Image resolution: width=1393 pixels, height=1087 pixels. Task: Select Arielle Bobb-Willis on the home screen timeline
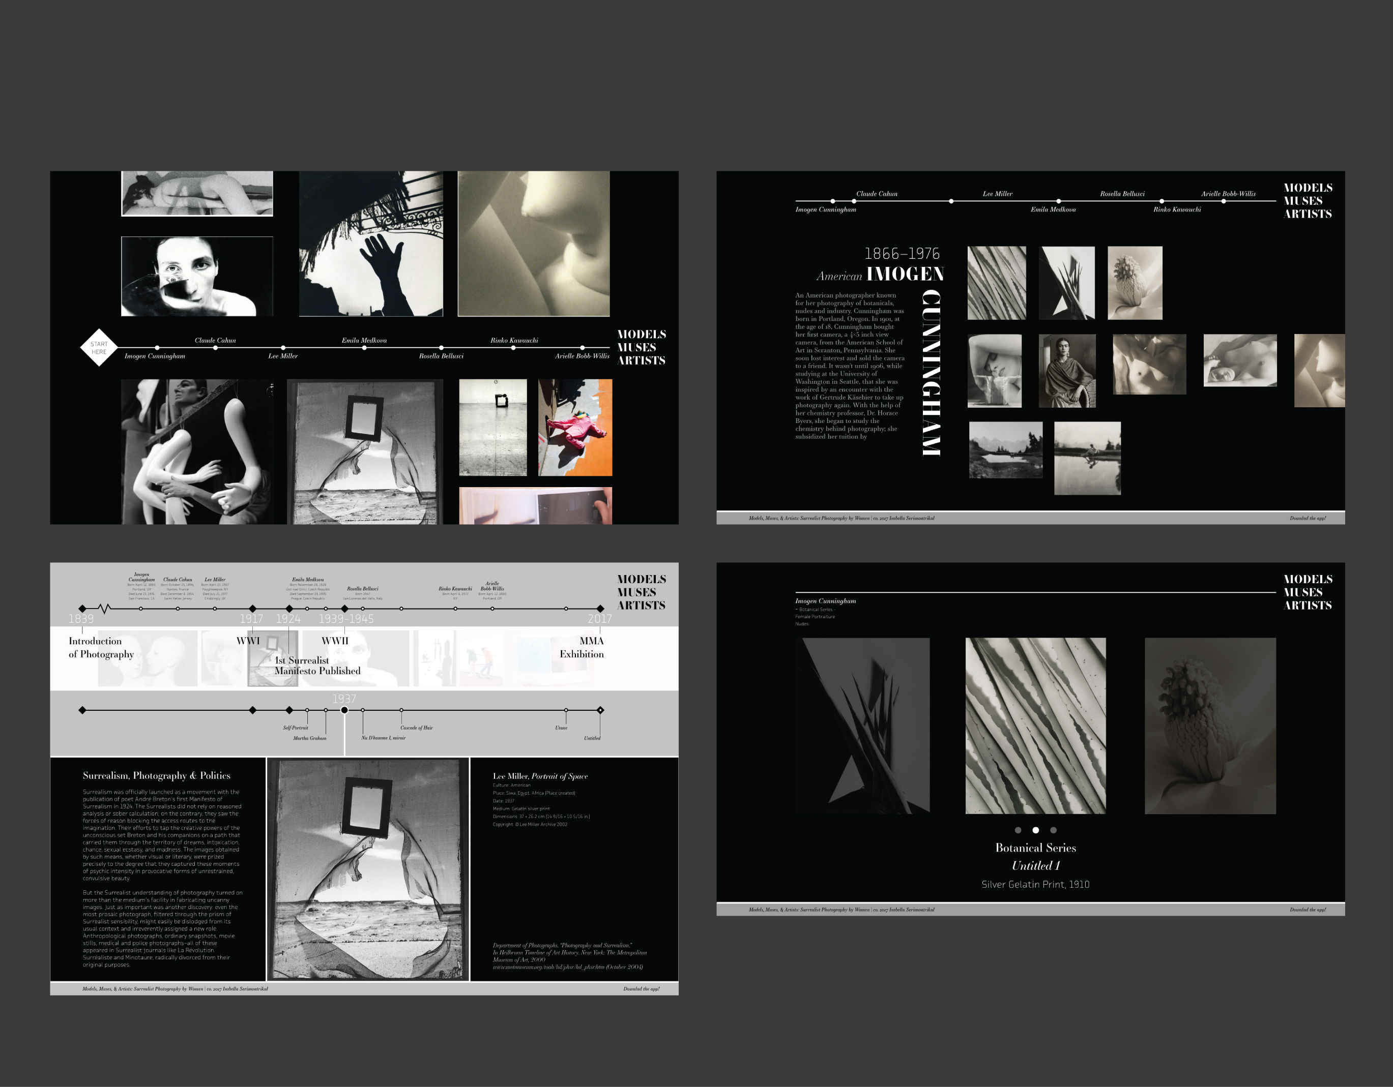(x=583, y=356)
